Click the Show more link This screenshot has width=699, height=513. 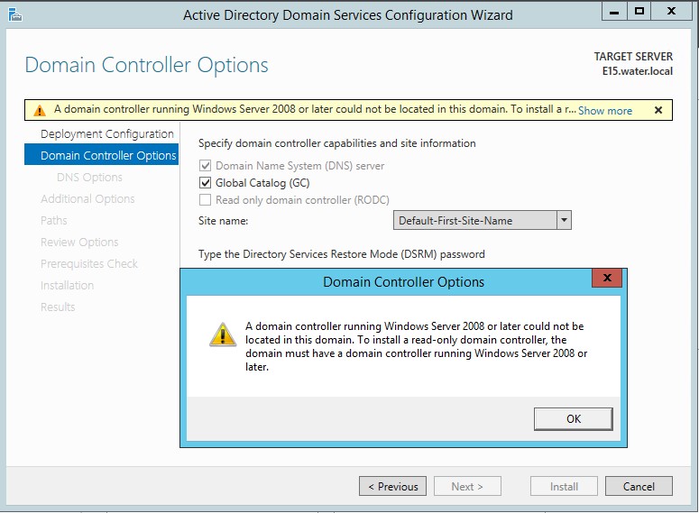pyautogui.click(x=605, y=111)
